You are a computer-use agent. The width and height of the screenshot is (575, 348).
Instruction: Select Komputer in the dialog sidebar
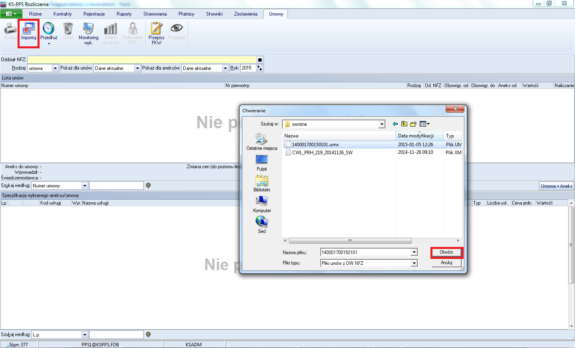coord(262,205)
